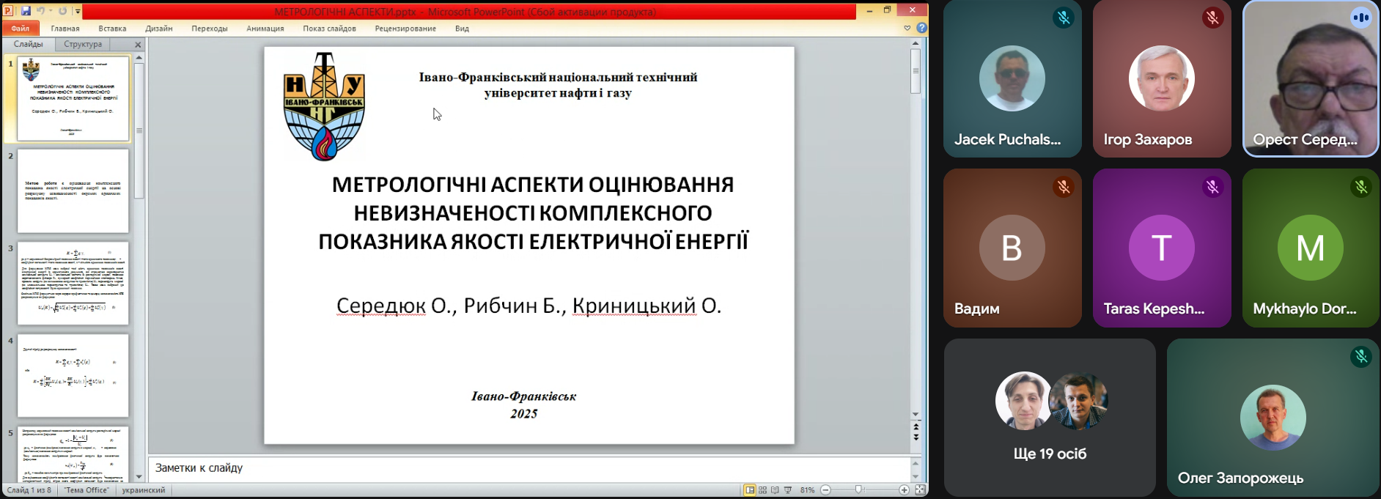
Task: Select slide 3 thumbnail in the slides pane
Action: [73, 283]
